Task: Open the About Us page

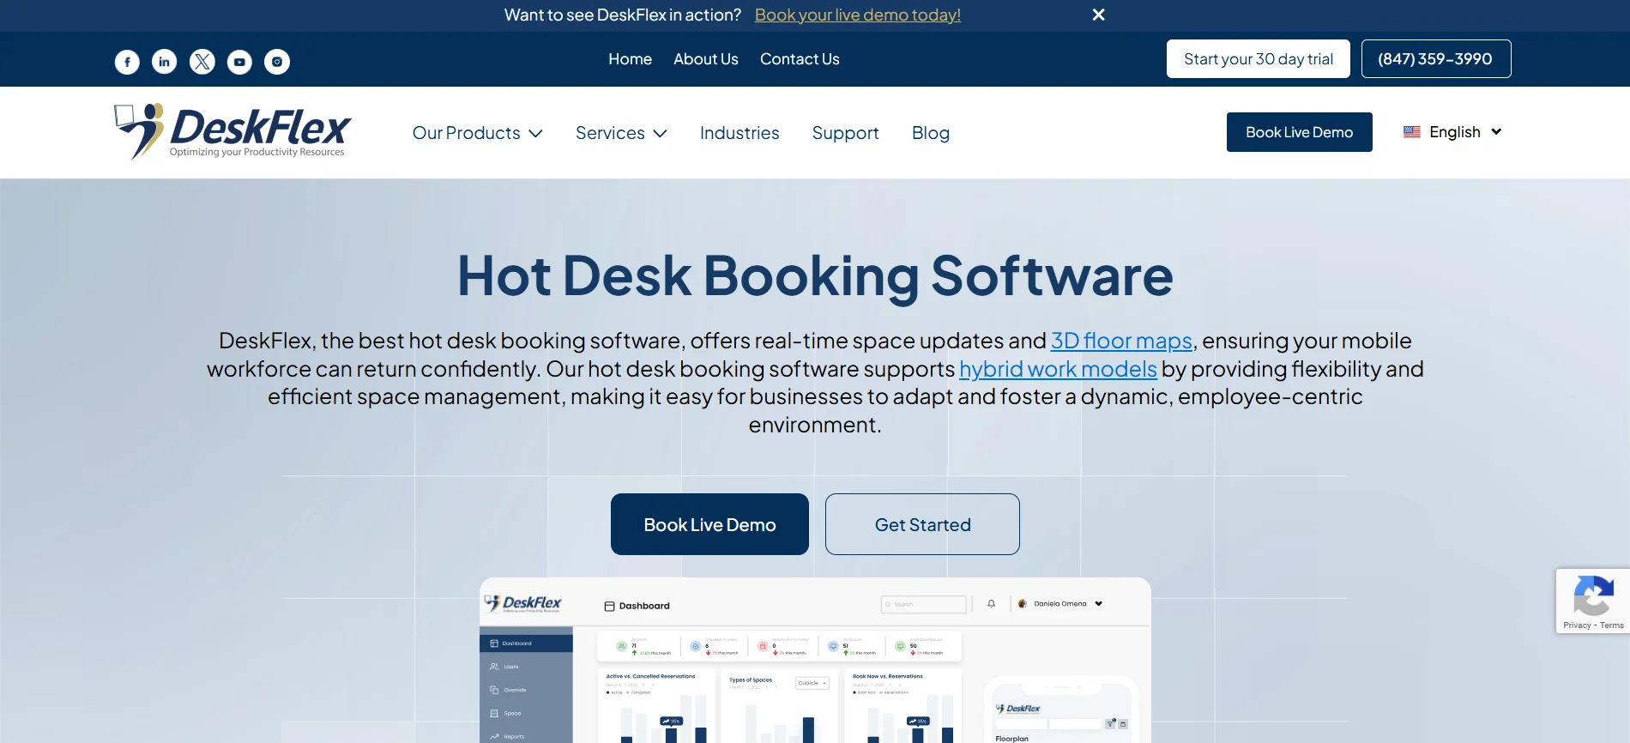Action: (705, 59)
